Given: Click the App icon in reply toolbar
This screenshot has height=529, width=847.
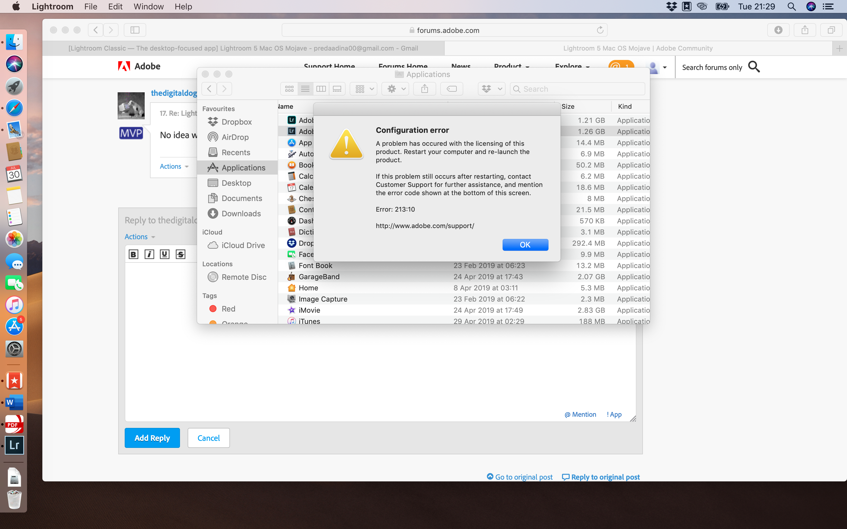Looking at the screenshot, I should coord(613,414).
